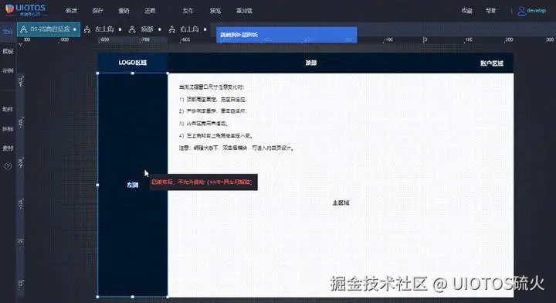
Task: Click instruction line 4) in main area
Action: [215, 135]
